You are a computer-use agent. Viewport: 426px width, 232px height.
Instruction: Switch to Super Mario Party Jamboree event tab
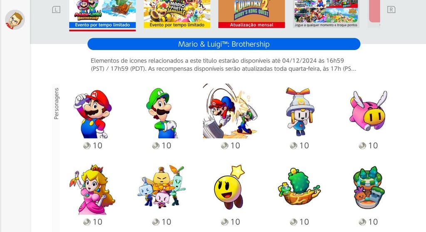click(x=177, y=14)
